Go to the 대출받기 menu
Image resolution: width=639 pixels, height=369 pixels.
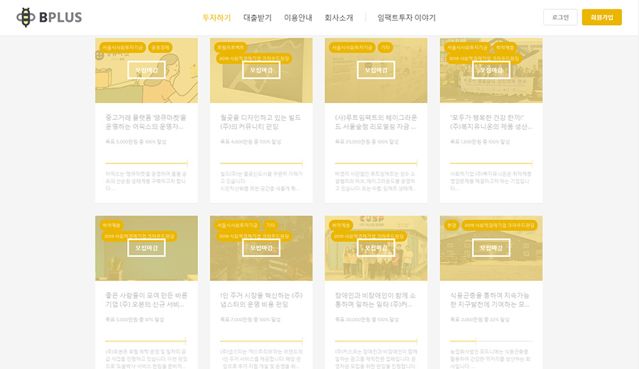(257, 18)
